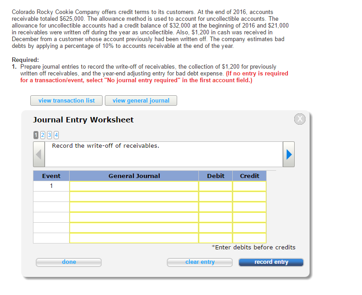Open the view general journal button
The height and width of the screenshot is (295, 362).
[x=141, y=101]
